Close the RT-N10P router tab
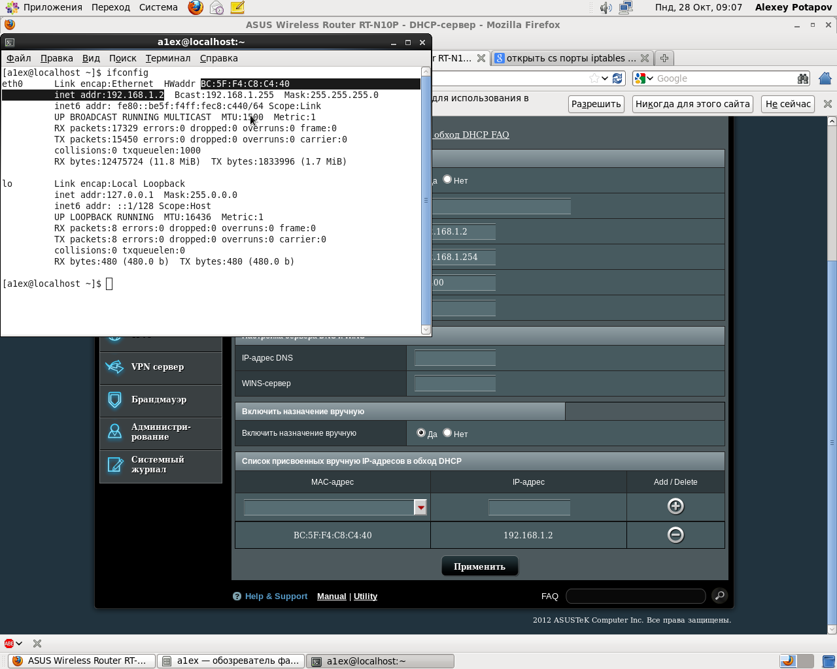The height and width of the screenshot is (669, 837). click(481, 58)
